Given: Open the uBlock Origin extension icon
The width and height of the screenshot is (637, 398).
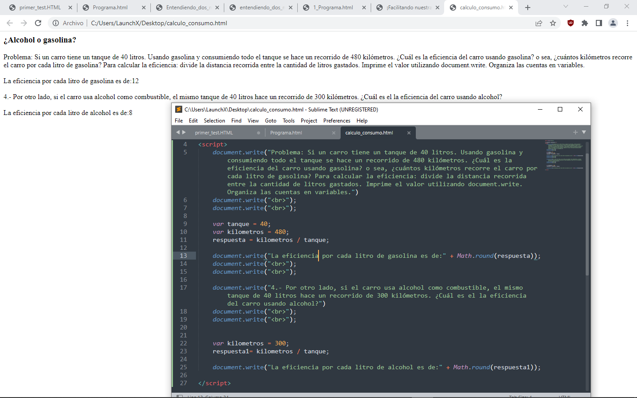Looking at the screenshot, I should (571, 23).
